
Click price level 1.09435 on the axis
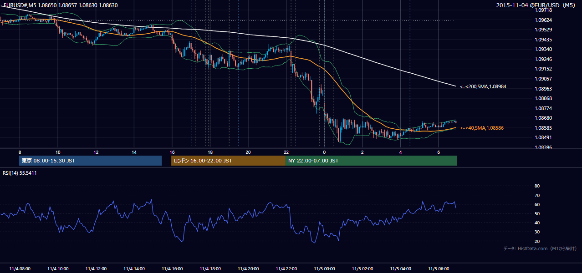[543, 40]
